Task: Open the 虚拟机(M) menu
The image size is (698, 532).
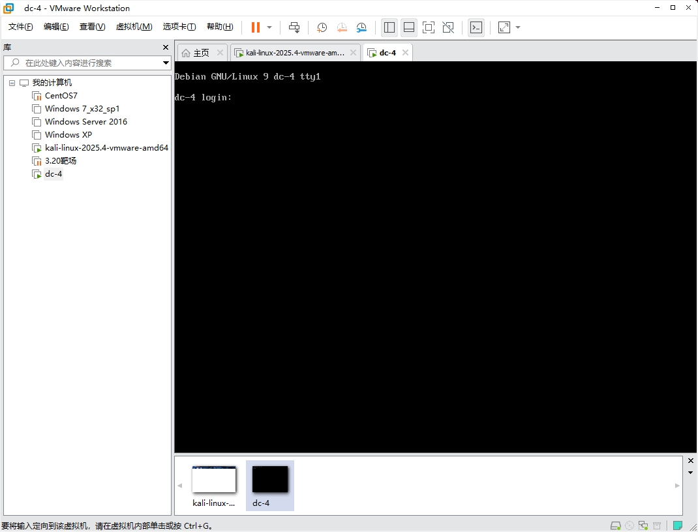Action: 134,27
